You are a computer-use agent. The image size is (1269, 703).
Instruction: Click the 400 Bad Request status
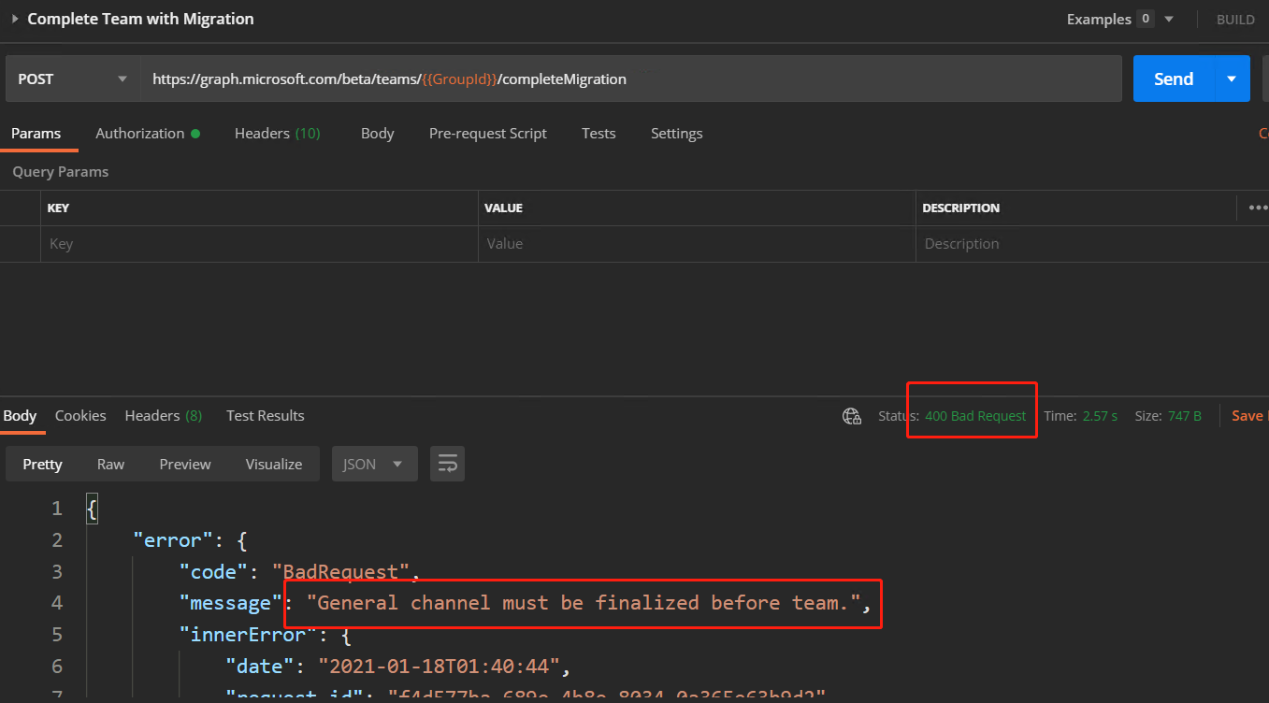[975, 416]
